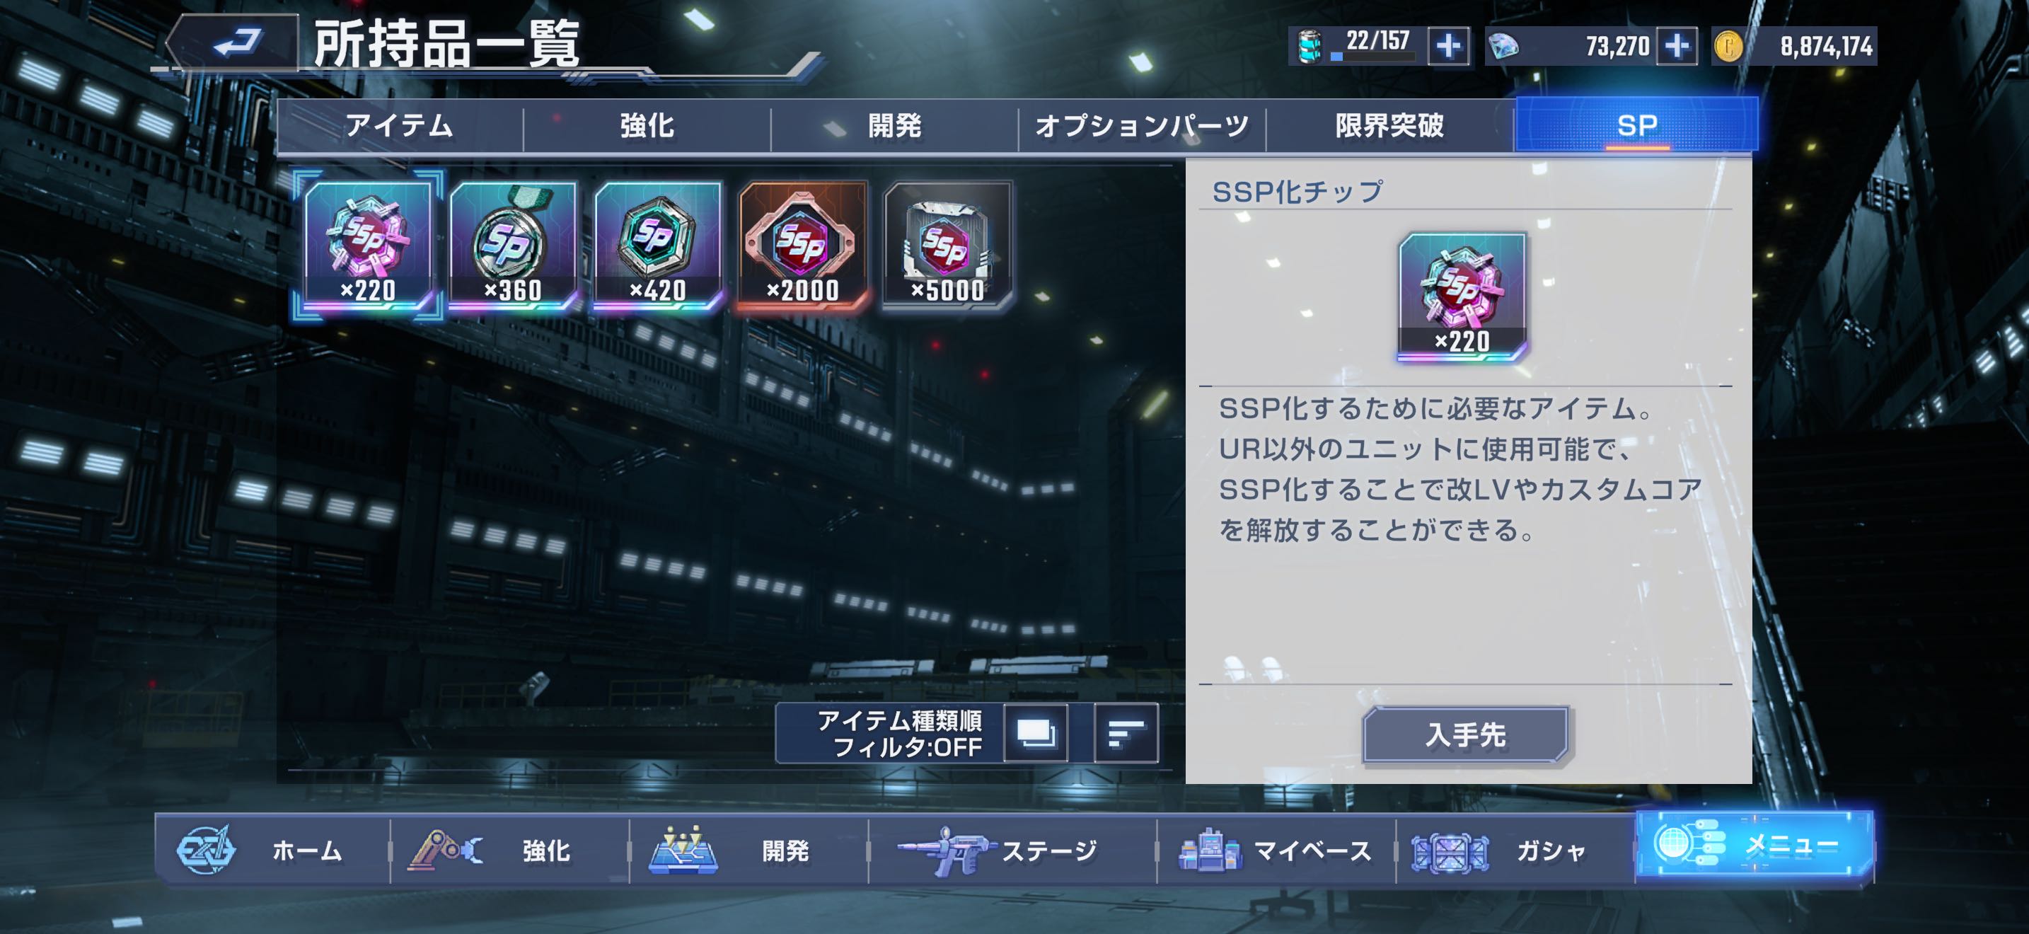Click the 入手先 button
This screenshot has width=2029, height=934.
[1466, 734]
